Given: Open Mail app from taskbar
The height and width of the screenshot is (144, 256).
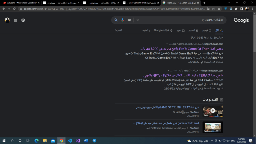Looking at the screenshot, I should [x=53, y=140].
